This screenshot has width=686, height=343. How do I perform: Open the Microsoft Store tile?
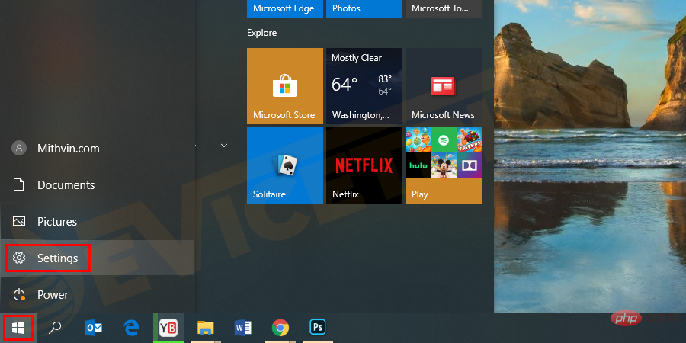coord(284,86)
